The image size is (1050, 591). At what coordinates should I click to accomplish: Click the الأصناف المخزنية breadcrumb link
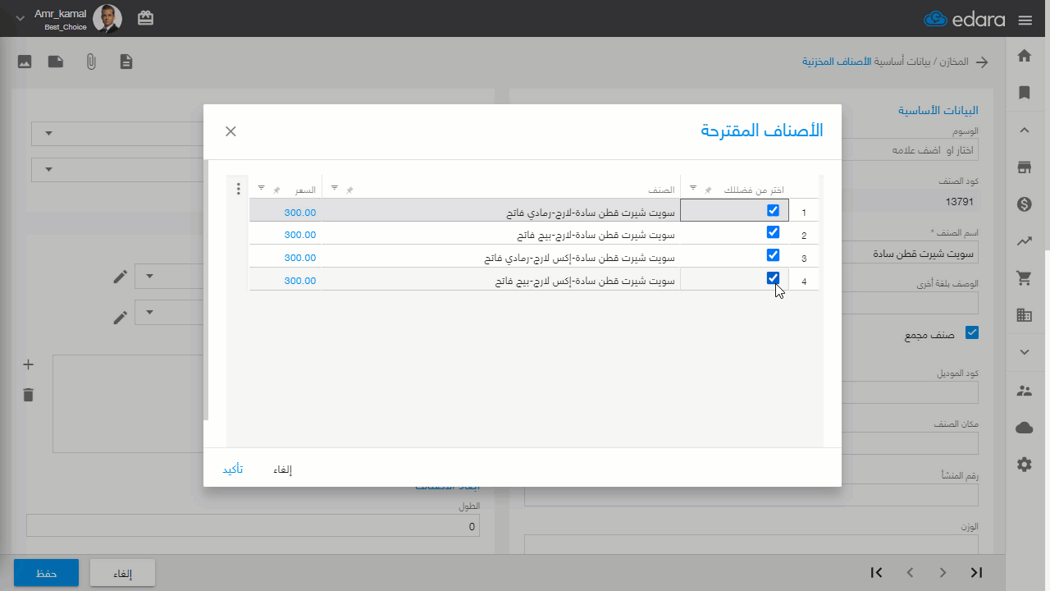coord(837,62)
